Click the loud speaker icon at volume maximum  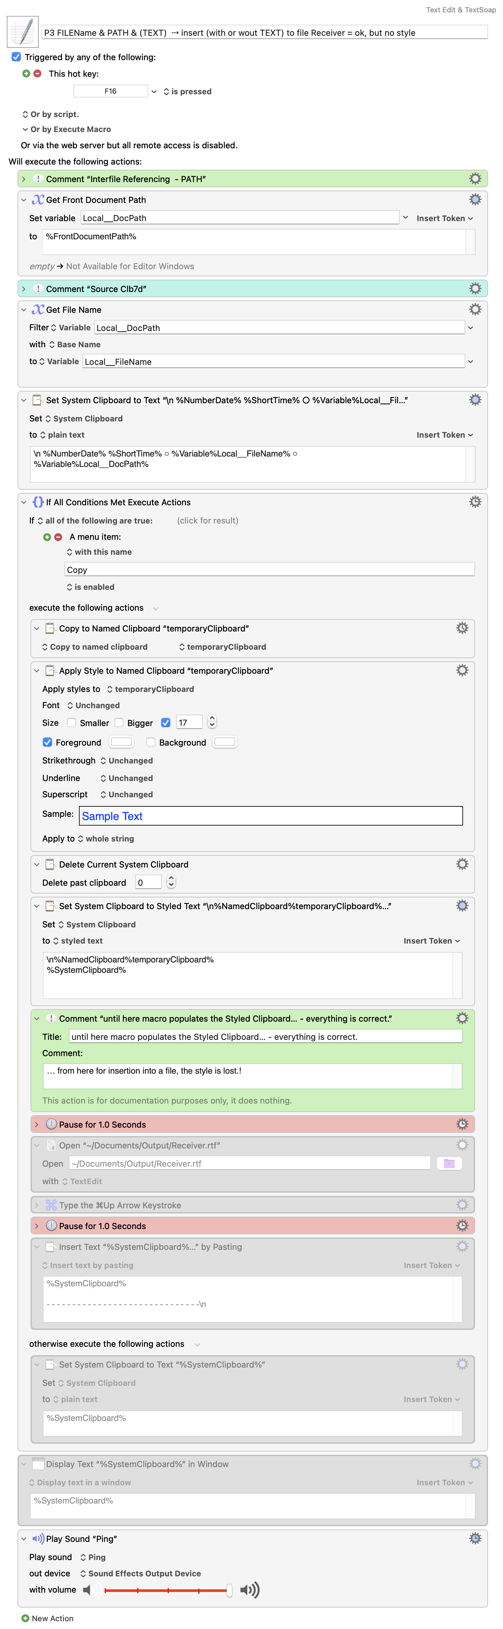coord(250,1590)
